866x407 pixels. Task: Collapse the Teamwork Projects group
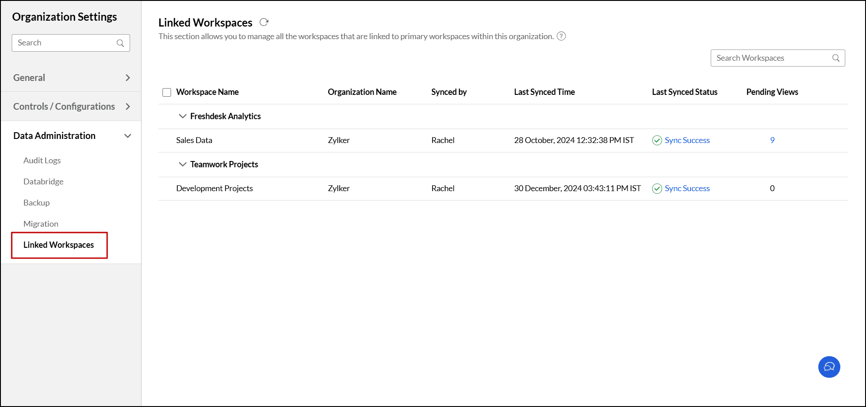(x=182, y=164)
